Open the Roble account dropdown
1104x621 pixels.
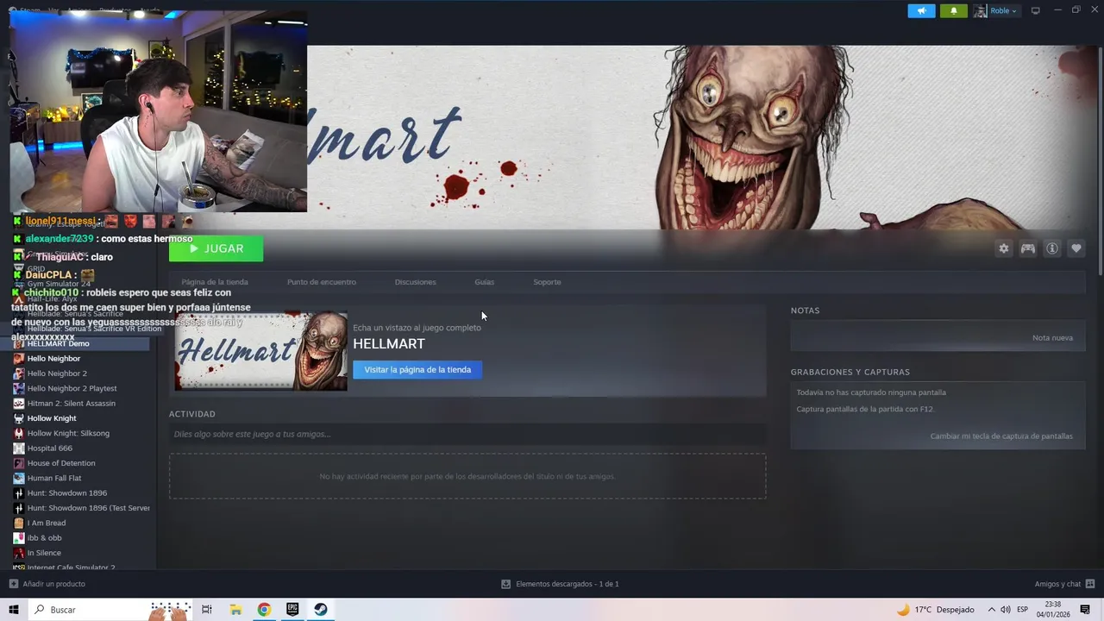[996, 10]
